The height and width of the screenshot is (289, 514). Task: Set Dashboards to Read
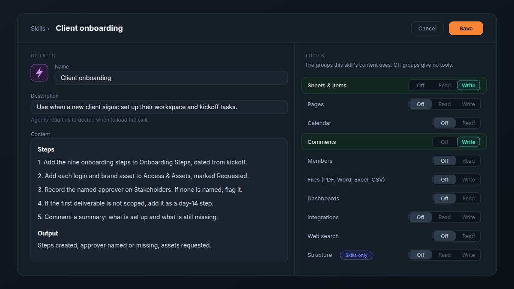[469, 198]
